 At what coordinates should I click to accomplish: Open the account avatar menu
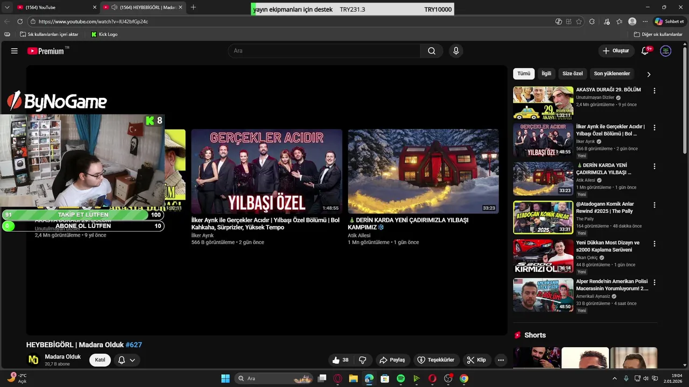click(666, 51)
